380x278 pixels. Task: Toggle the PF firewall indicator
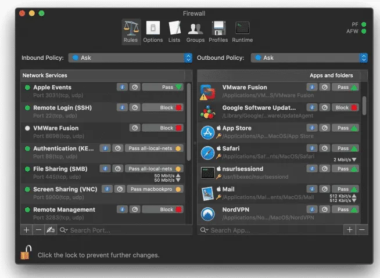364,24
